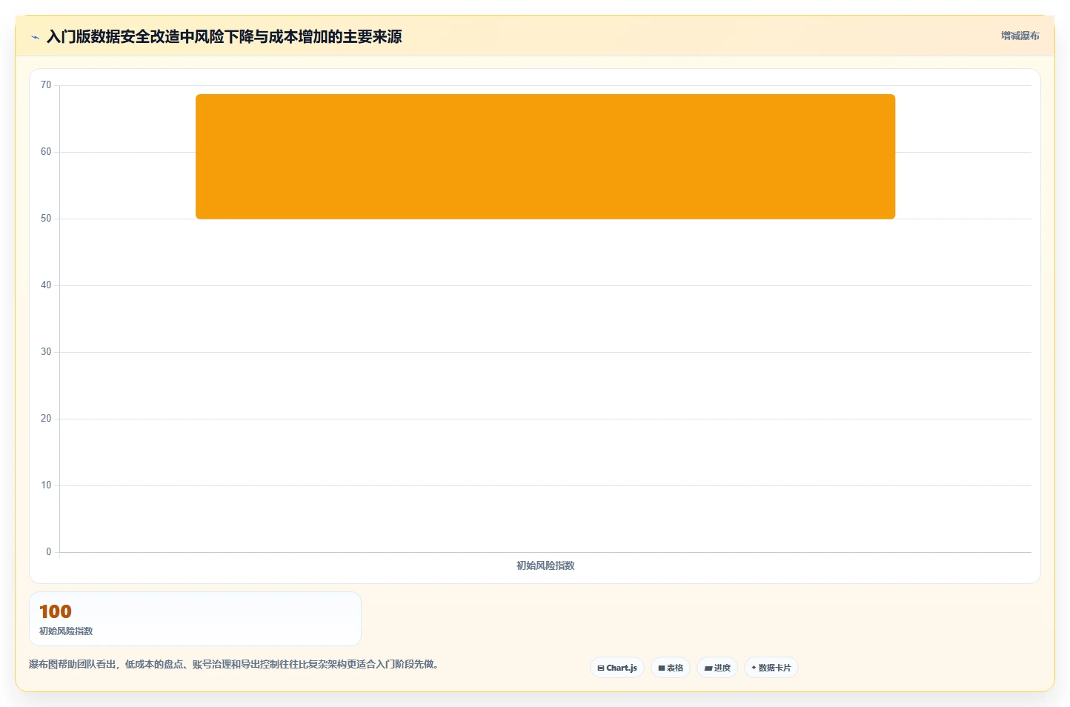Click the y-axis label 10

46,485
